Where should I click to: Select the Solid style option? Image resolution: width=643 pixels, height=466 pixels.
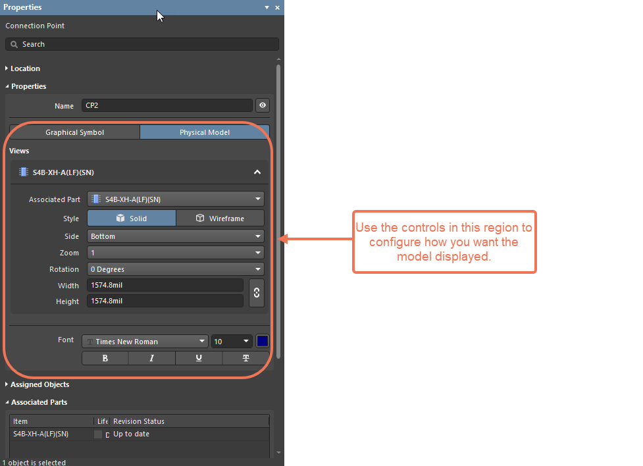132,219
